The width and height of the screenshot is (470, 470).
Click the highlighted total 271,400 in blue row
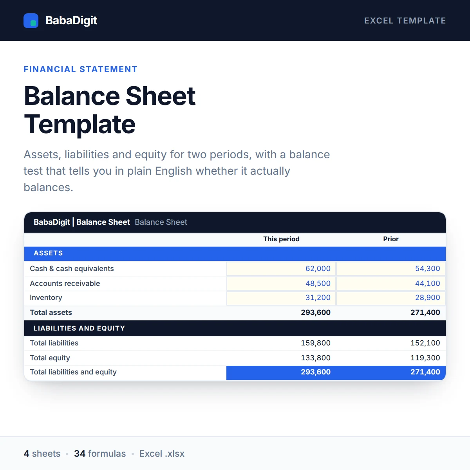pyautogui.click(x=391, y=372)
